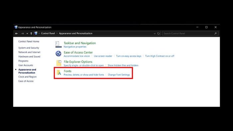This screenshot has width=233, height=131.
Task: Expand the address bar history dropdown
Action: click(x=154, y=34)
